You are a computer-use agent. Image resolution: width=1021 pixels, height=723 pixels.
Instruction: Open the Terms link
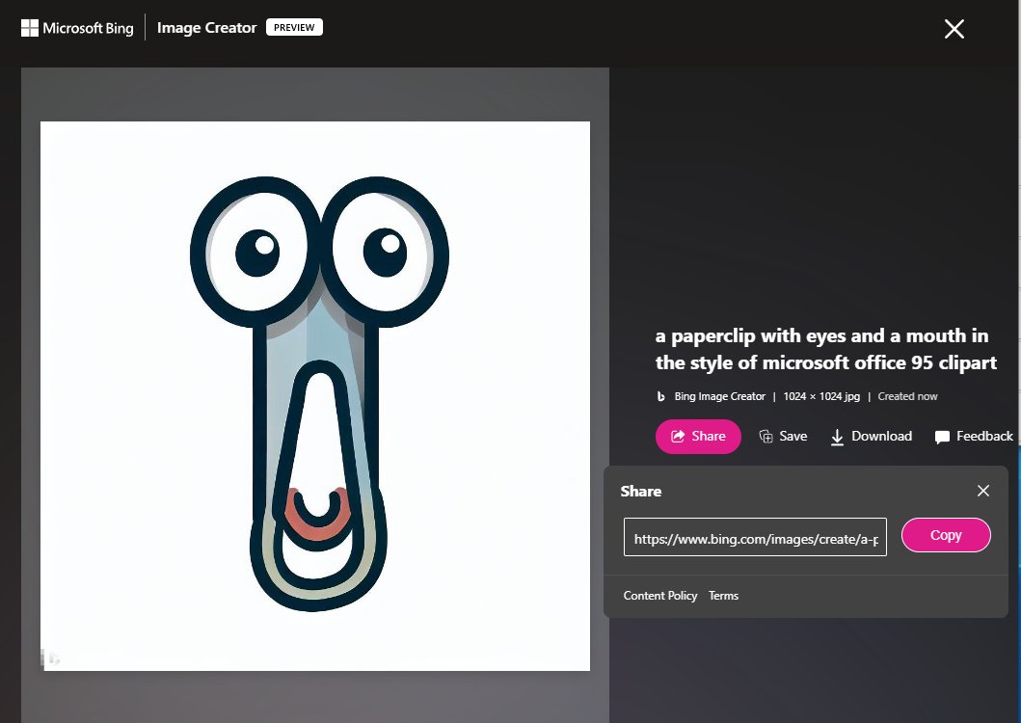pos(723,596)
